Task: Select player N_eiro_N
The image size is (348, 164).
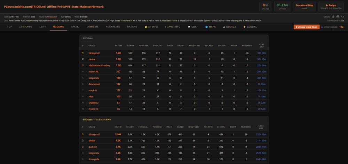Action: click(93, 109)
